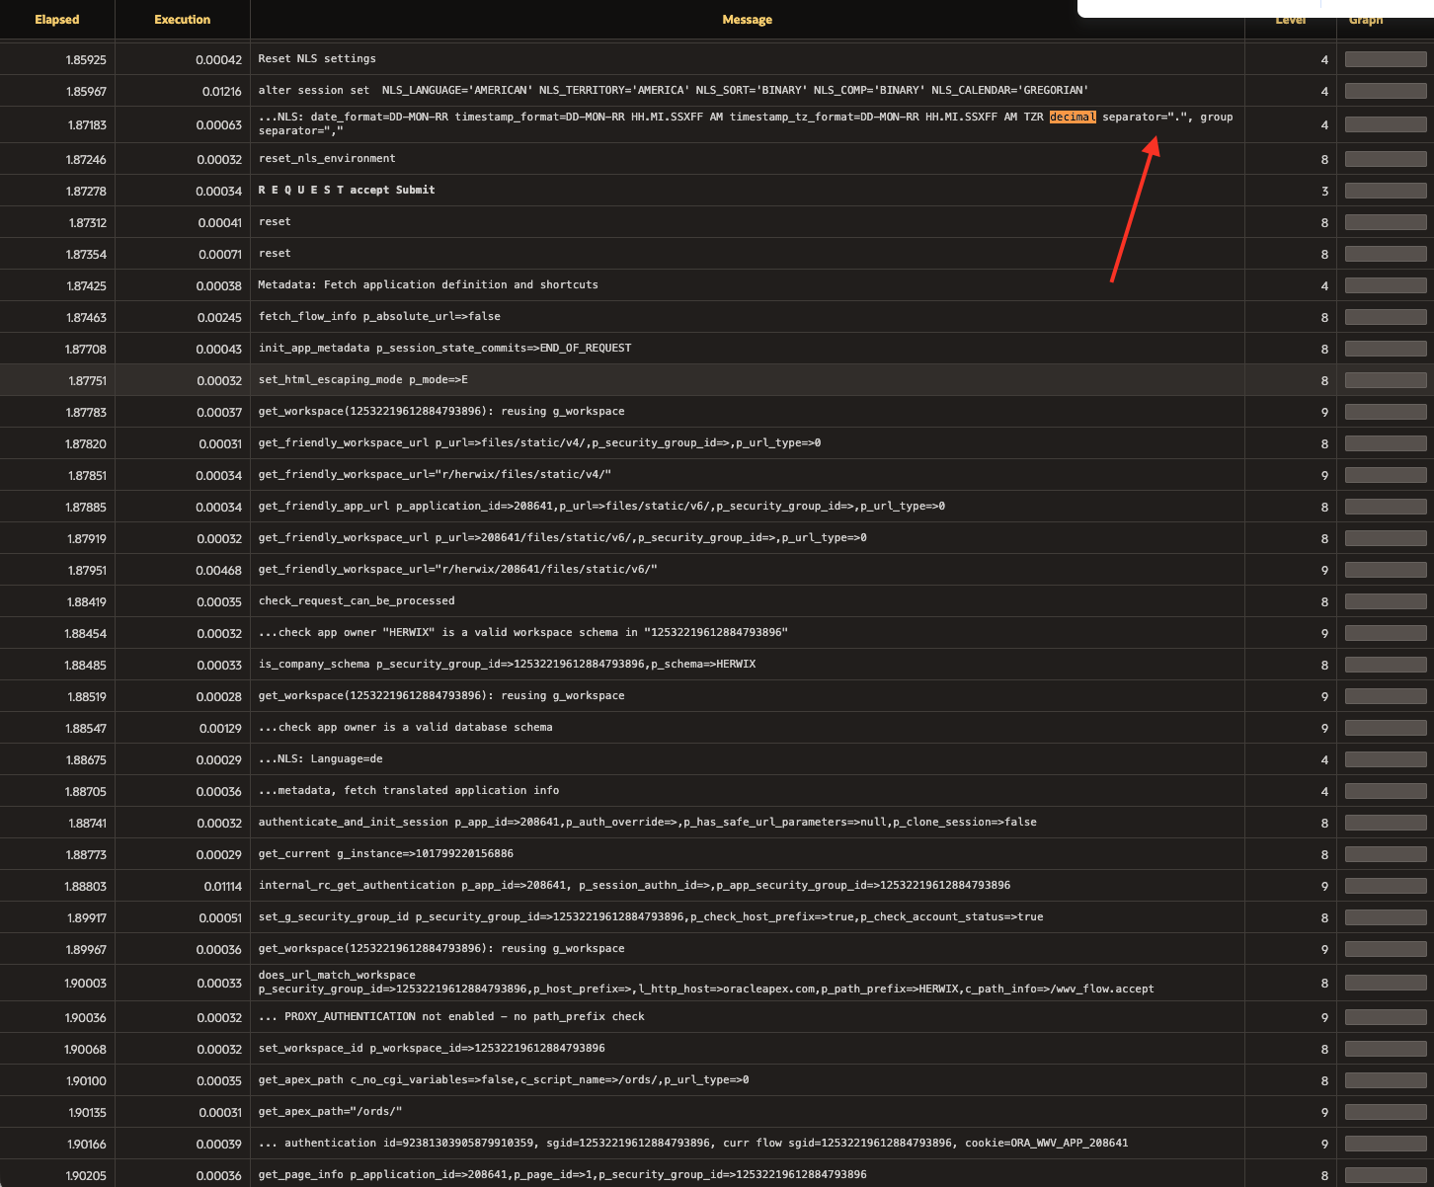Click the highlighted 'decimal' search match

tap(1073, 118)
